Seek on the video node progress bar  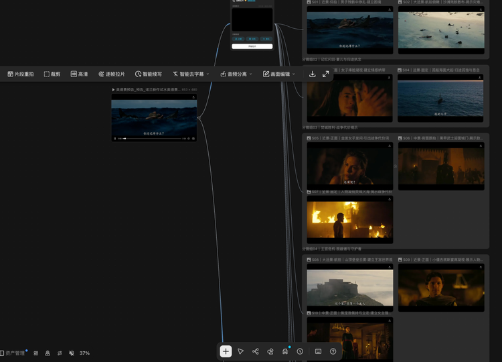153,139
